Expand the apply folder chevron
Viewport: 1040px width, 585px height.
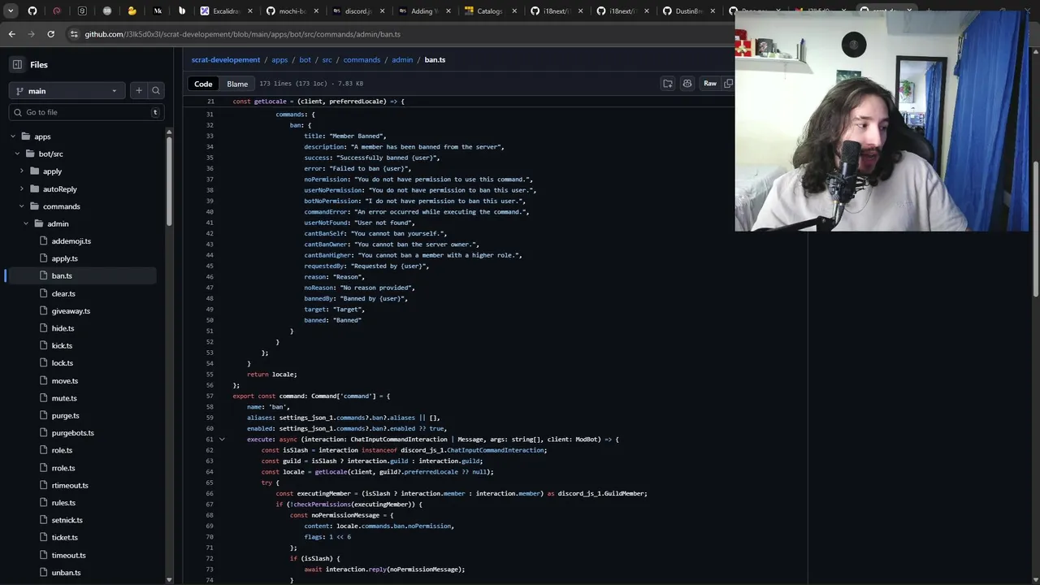(x=22, y=171)
